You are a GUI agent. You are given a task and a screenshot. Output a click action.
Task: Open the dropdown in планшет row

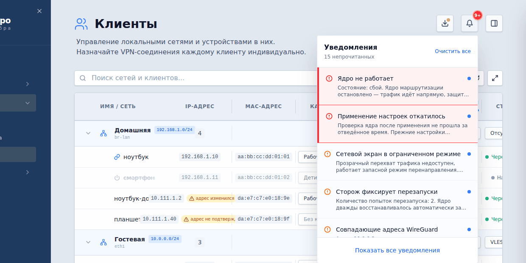(x=308, y=219)
